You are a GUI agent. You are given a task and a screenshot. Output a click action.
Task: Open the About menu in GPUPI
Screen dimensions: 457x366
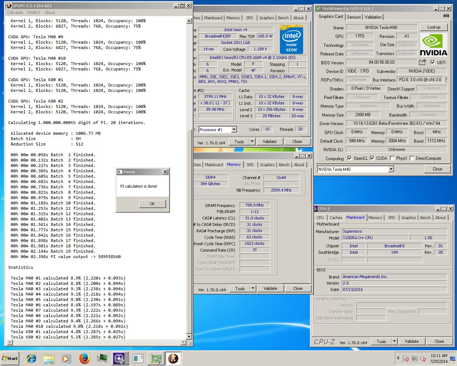pos(50,13)
